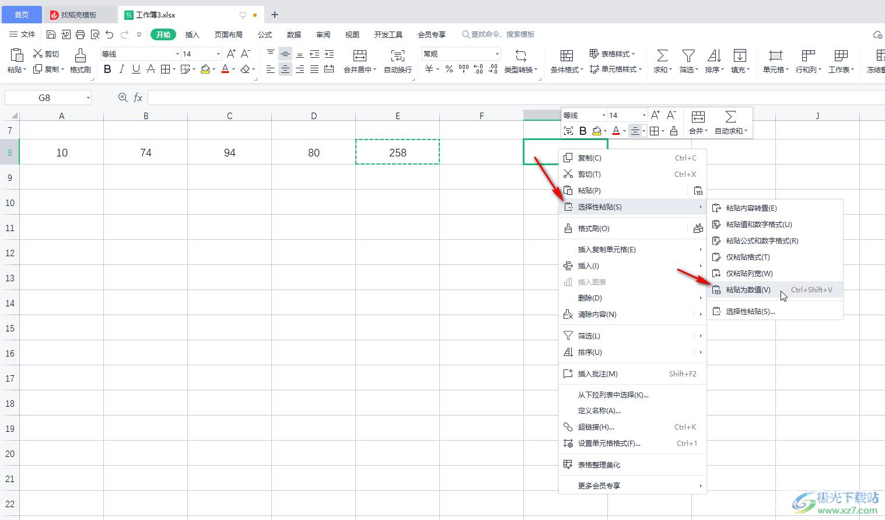Open the Cell Style (单元格样式) dropdown

[x=639, y=69]
